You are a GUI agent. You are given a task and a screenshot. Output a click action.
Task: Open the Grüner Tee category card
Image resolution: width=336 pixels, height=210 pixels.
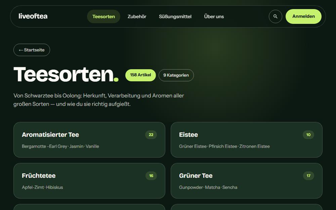tap(246, 181)
